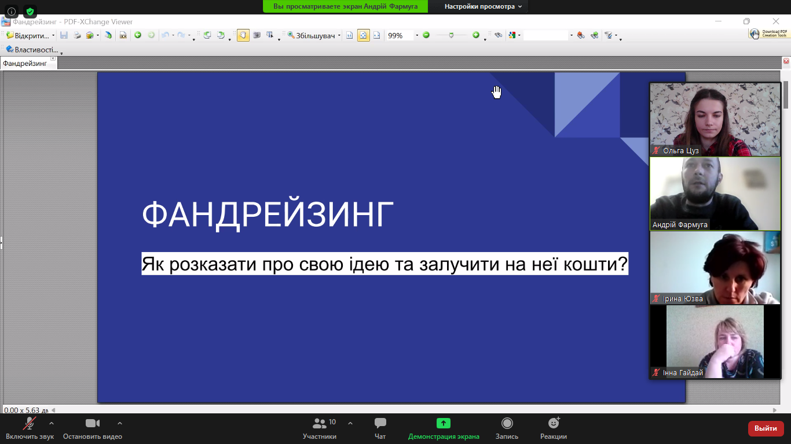Open the zoom percentage 99% dropdown
The image size is (791, 444).
[x=416, y=36]
